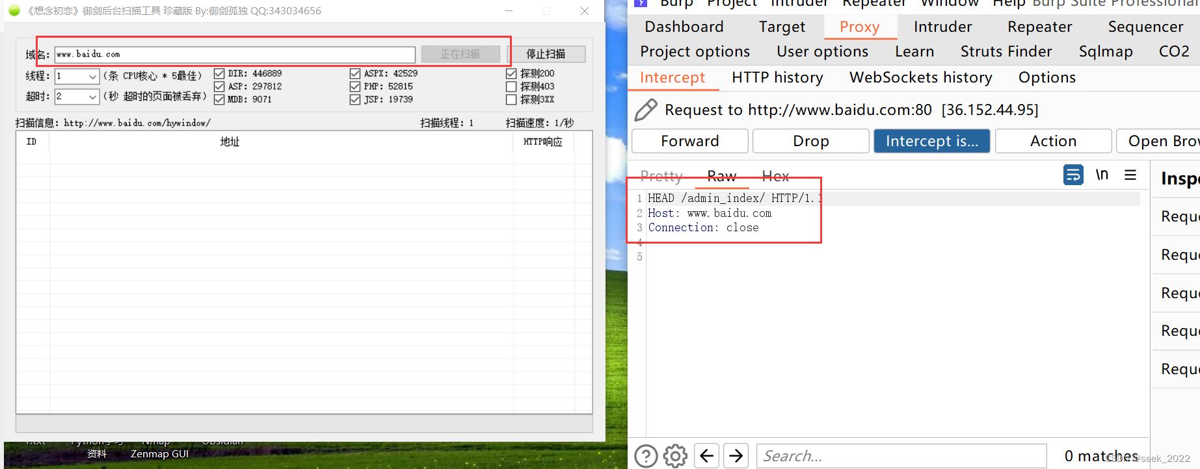Open the Sequencer tab in Burp
This screenshot has width=1200, height=469.
[1145, 27]
